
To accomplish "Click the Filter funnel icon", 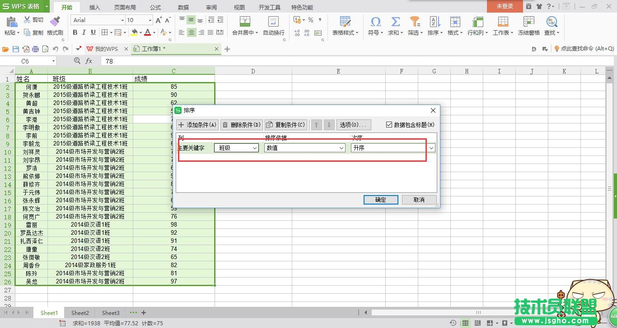I will coord(414,21).
